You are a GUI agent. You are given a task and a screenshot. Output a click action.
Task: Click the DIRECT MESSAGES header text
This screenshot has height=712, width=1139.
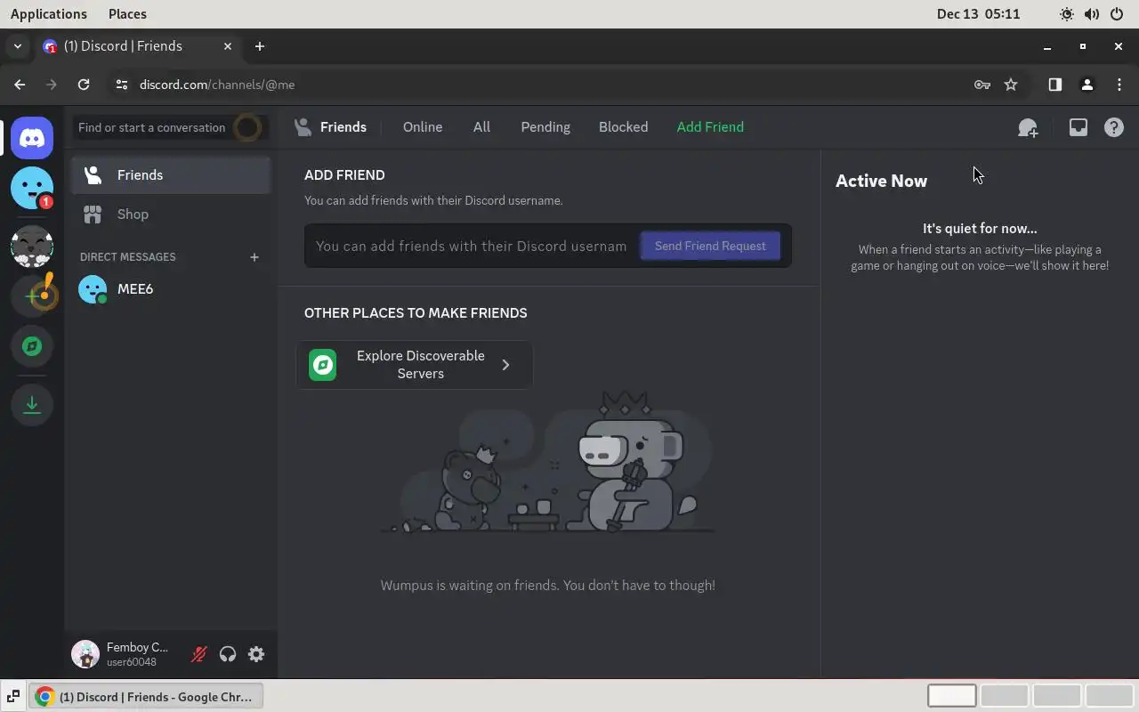coord(128,257)
